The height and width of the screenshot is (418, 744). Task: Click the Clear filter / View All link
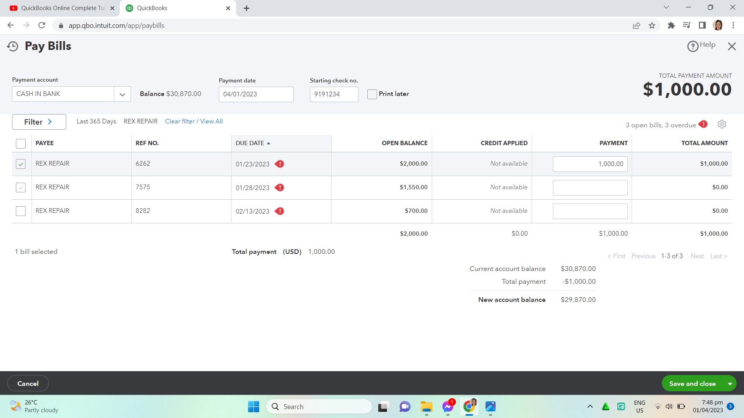click(x=194, y=122)
